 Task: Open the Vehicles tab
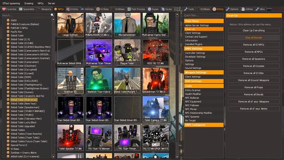[87, 9]
